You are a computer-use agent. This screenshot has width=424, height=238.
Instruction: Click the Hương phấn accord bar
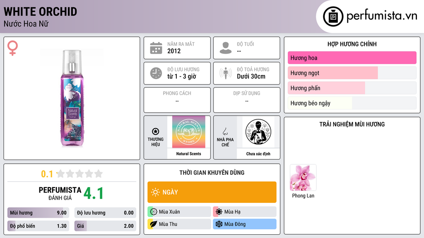(352, 88)
